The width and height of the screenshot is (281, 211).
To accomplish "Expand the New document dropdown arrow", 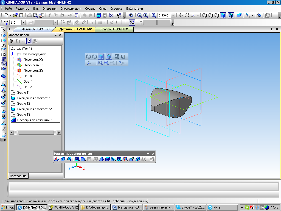I will [11, 15].
